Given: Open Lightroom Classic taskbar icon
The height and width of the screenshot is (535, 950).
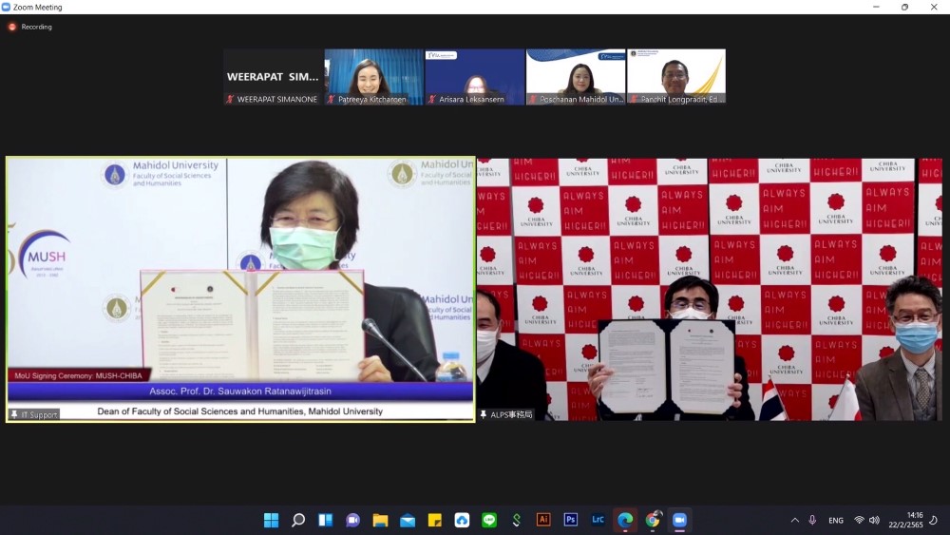Looking at the screenshot, I should click(x=598, y=520).
